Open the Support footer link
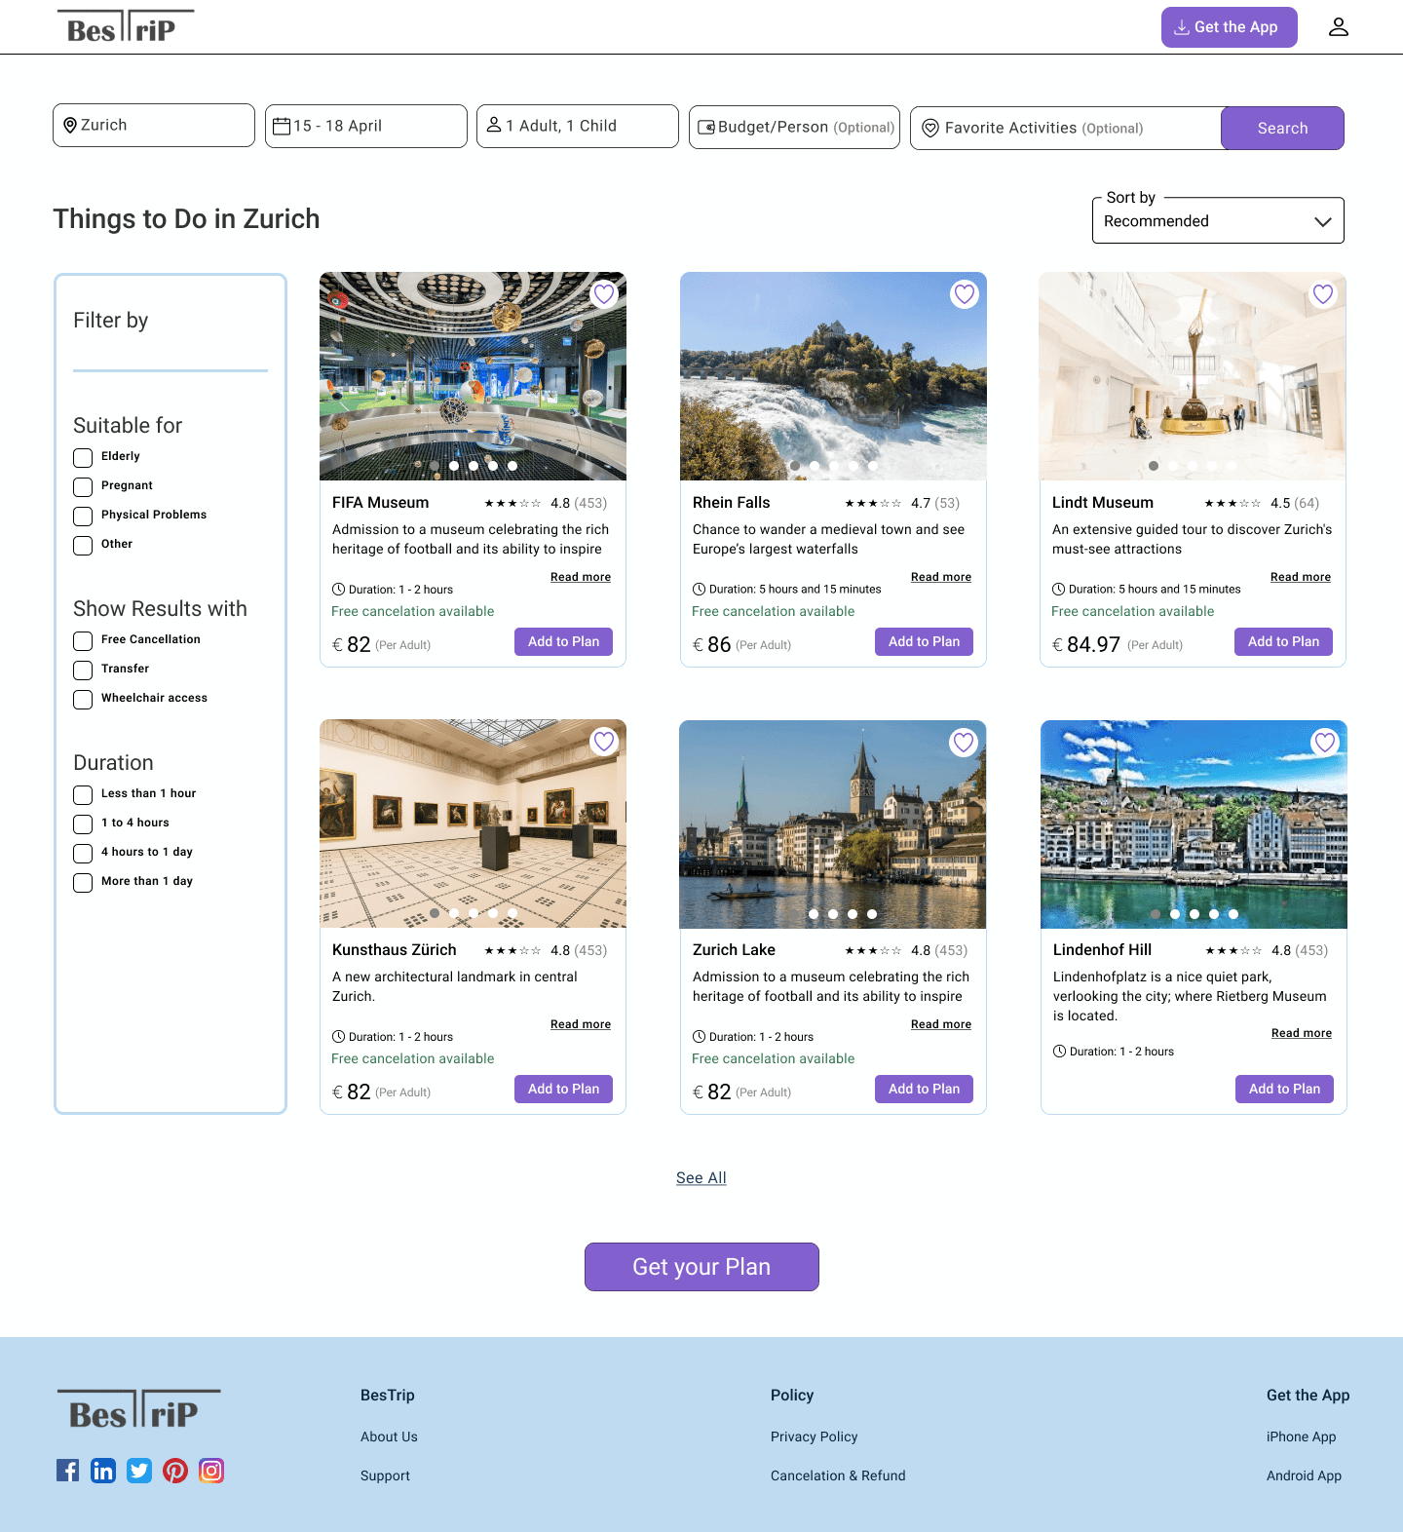This screenshot has height=1532, width=1403. [x=385, y=1475]
